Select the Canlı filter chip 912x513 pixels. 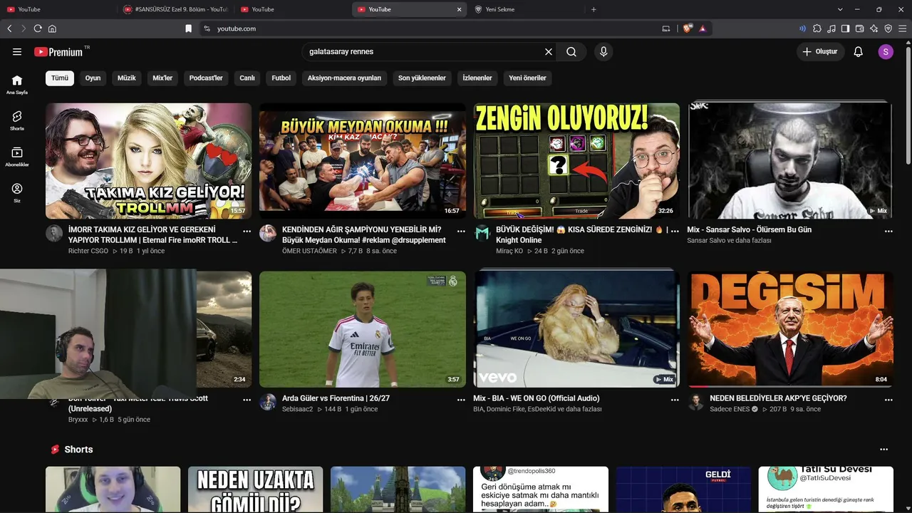(247, 78)
